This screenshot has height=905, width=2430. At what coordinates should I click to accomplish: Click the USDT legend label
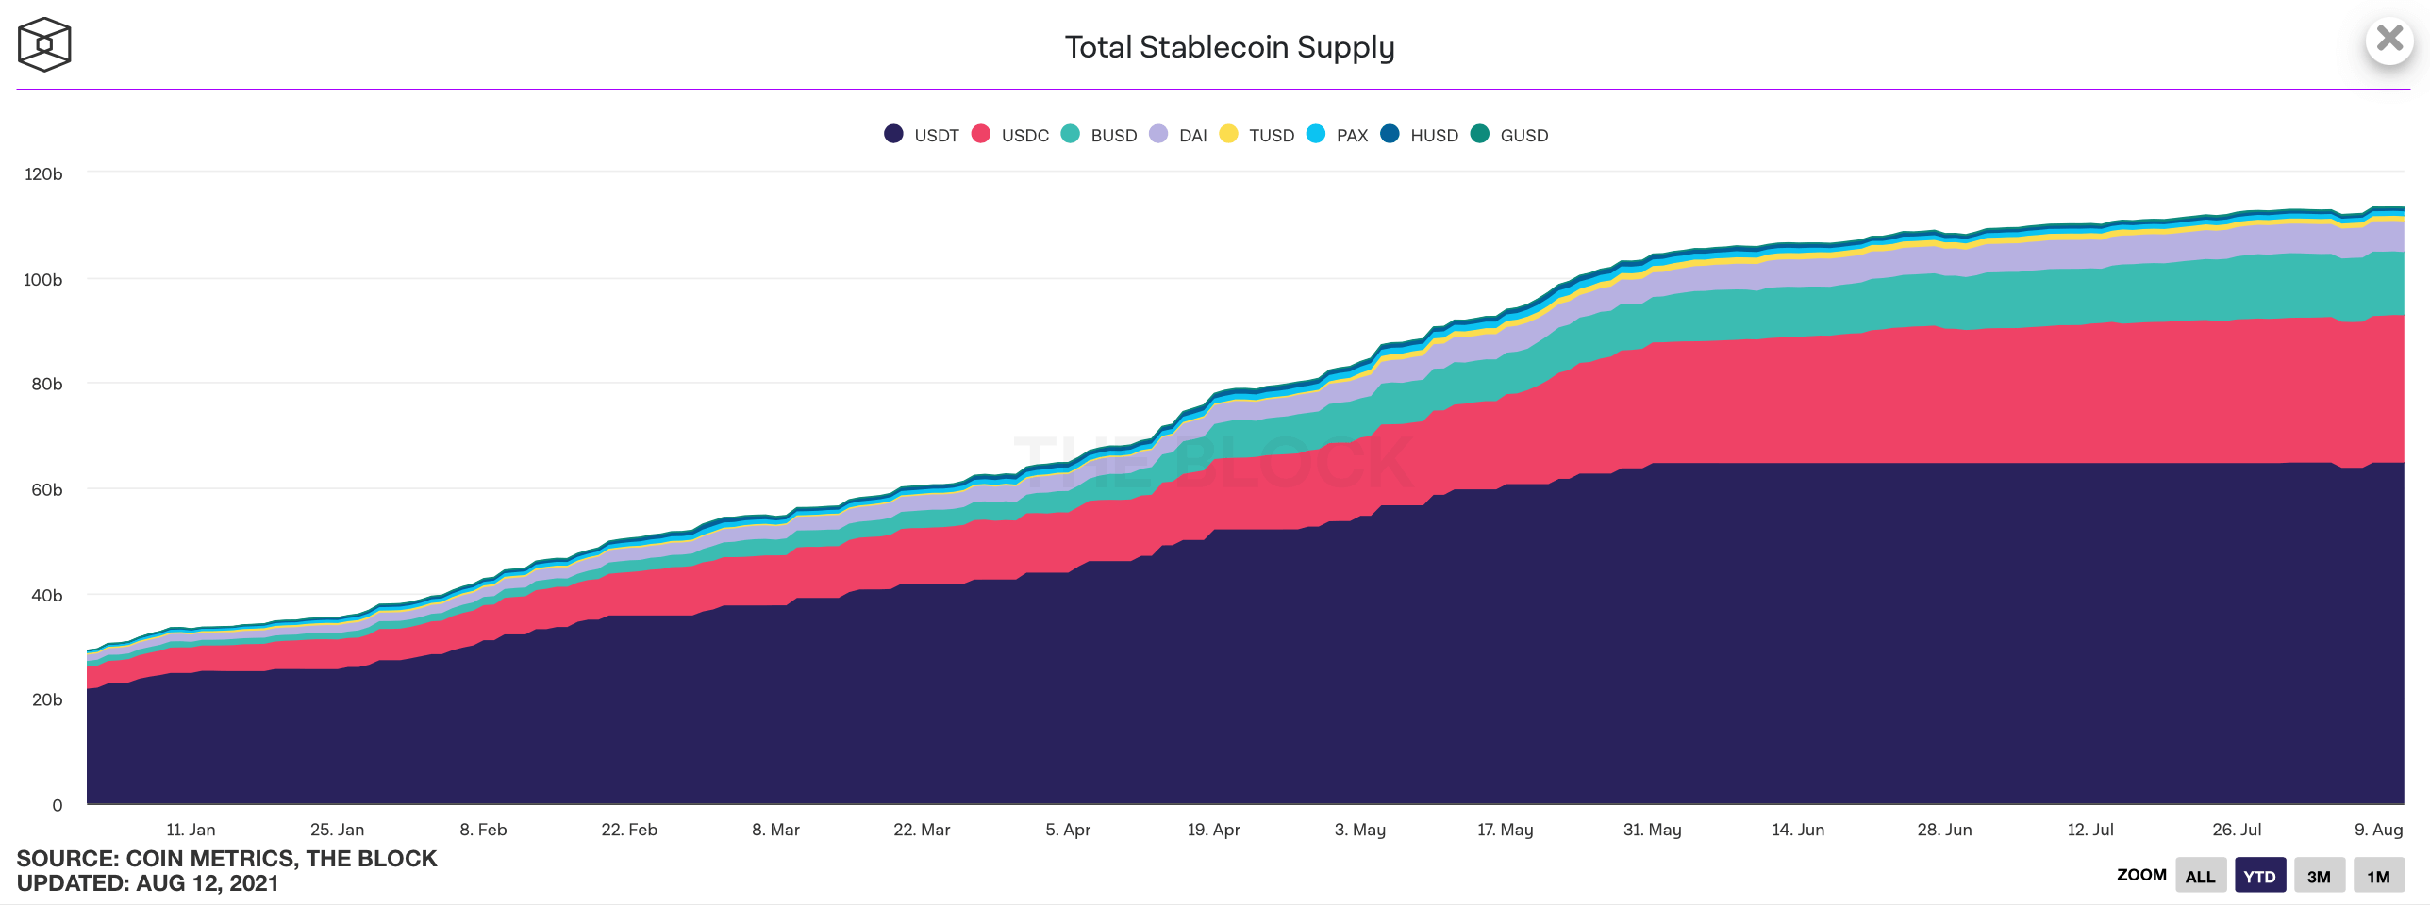click(x=936, y=136)
